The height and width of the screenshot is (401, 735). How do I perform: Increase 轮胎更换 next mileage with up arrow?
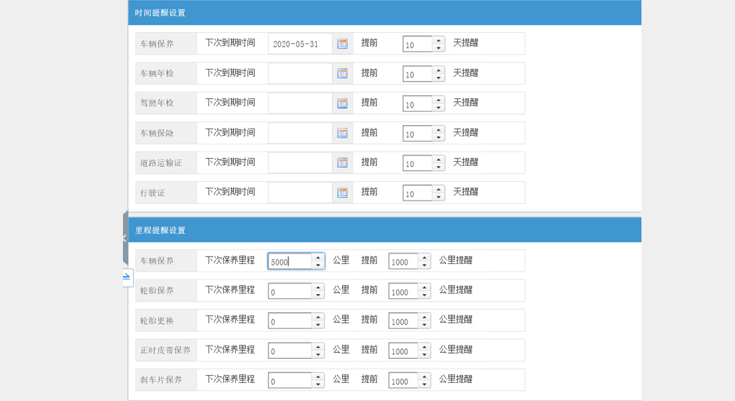point(318,317)
